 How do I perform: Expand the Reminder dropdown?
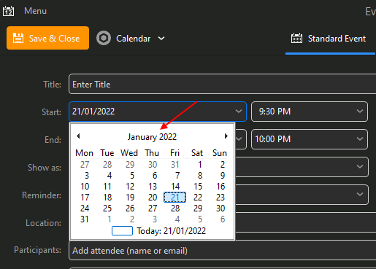(360, 195)
